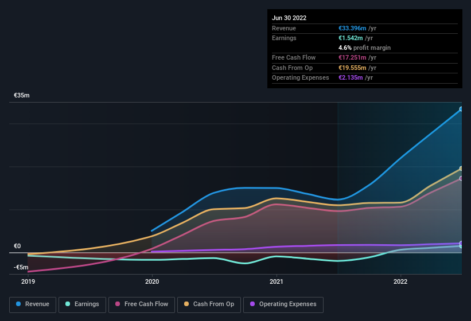Viewport: 471px width, 321px height.
Task: Click the 2022 x-axis label
Action: pos(400,281)
